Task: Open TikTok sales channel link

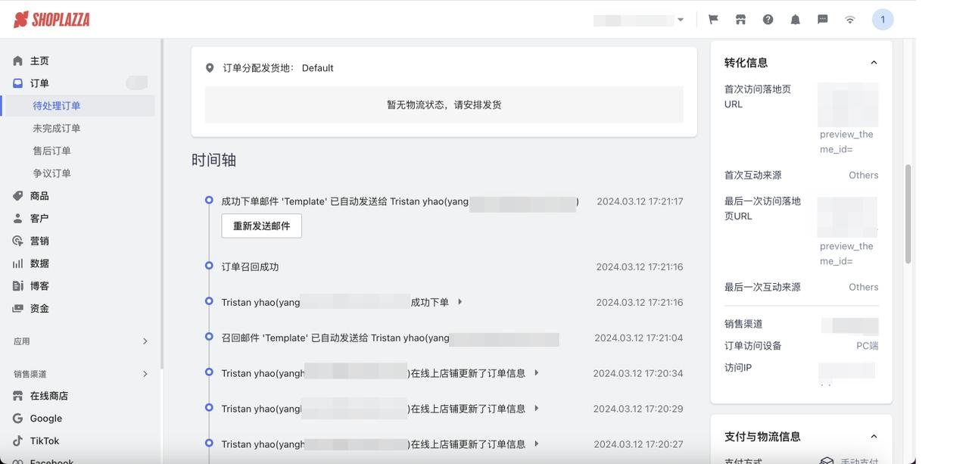Action: click(x=45, y=441)
